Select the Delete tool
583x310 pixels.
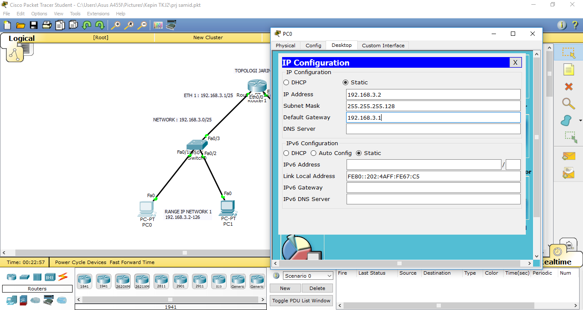[x=568, y=86]
